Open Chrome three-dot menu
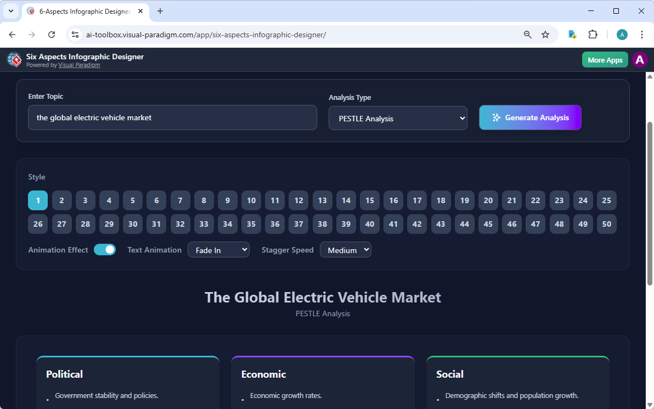This screenshot has height=409, width=654. 641,35
